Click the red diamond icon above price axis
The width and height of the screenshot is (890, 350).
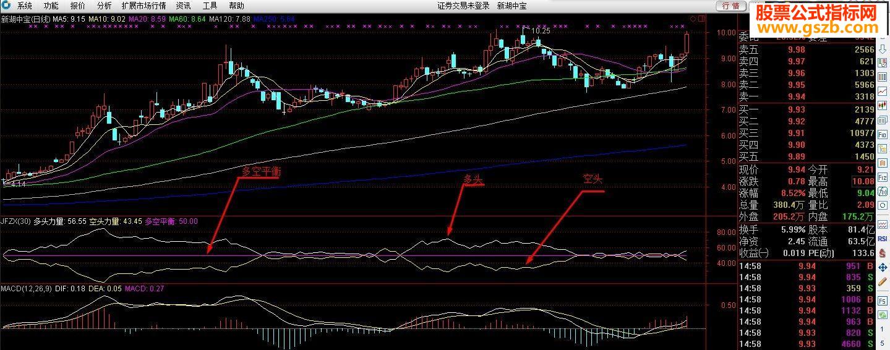click(693, 19)
